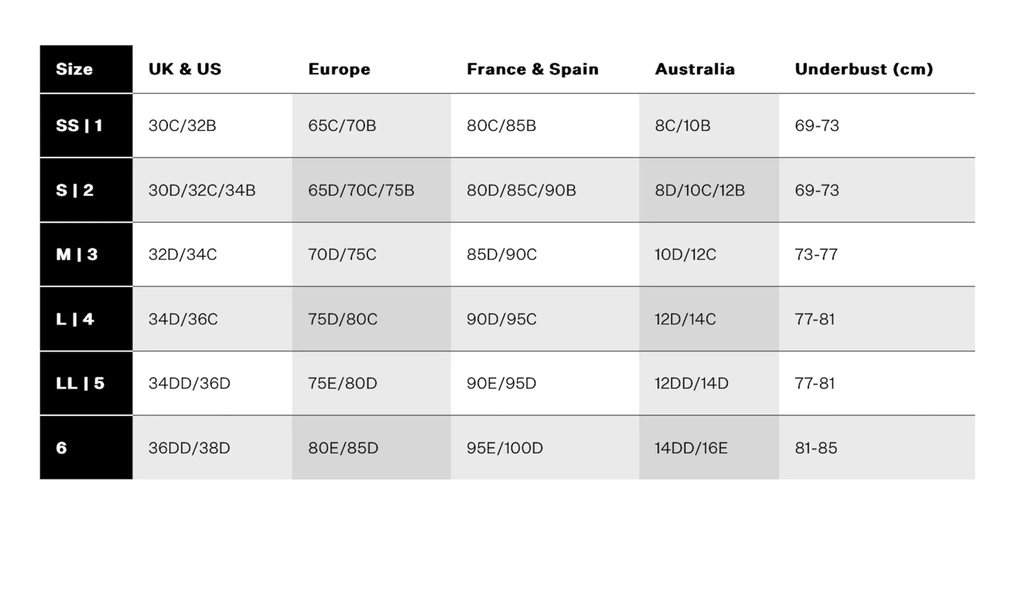
Task: Select the France & Spain header
Action: click(533, 69)
